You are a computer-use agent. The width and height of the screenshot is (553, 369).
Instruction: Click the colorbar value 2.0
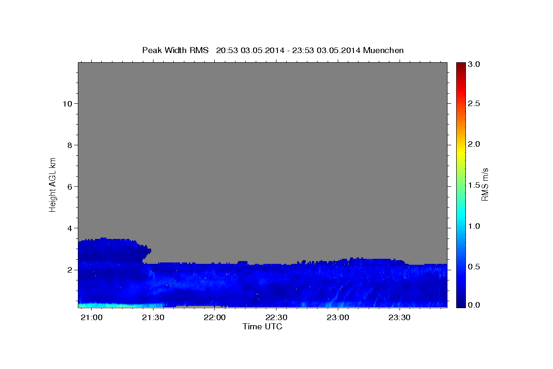pos(475,144)
